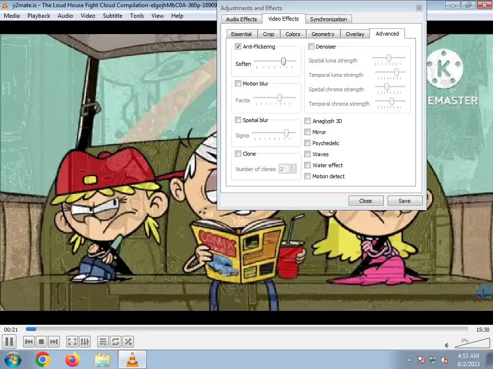This screenshot has width=493, height=369.
Task: Enable the Spatial blur checkbox
Action: 238,120
